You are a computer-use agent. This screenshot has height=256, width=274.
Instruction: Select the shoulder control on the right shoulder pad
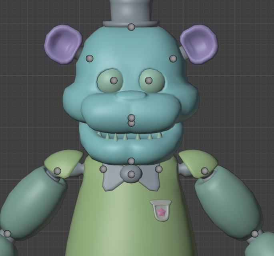[205, 171]
